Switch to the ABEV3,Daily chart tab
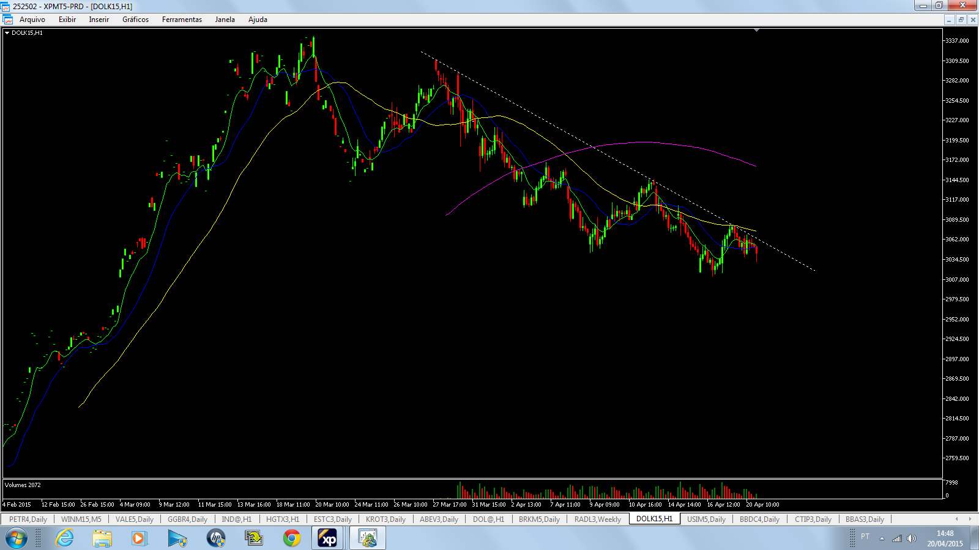Screen dimensions: 979x550 tap(439, 519)
